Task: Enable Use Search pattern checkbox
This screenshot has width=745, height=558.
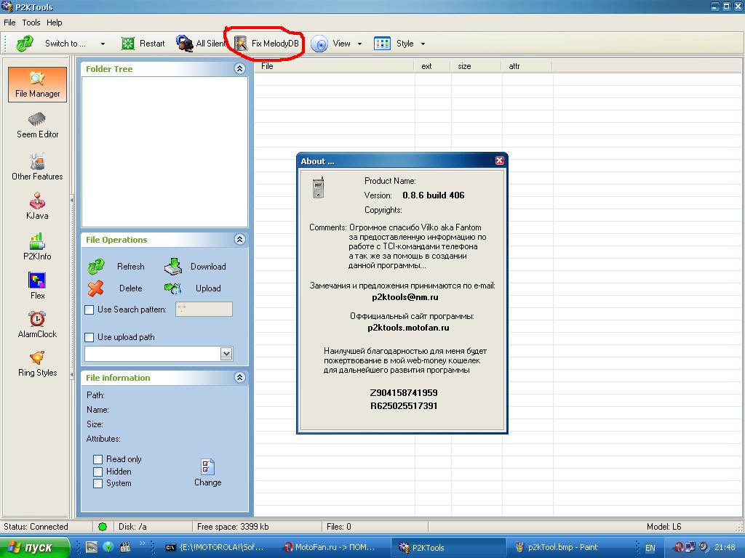Action: (89, 310)
